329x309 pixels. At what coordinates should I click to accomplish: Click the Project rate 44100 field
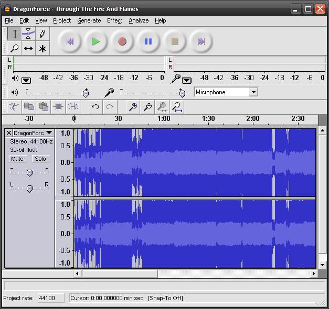(50, 298)
